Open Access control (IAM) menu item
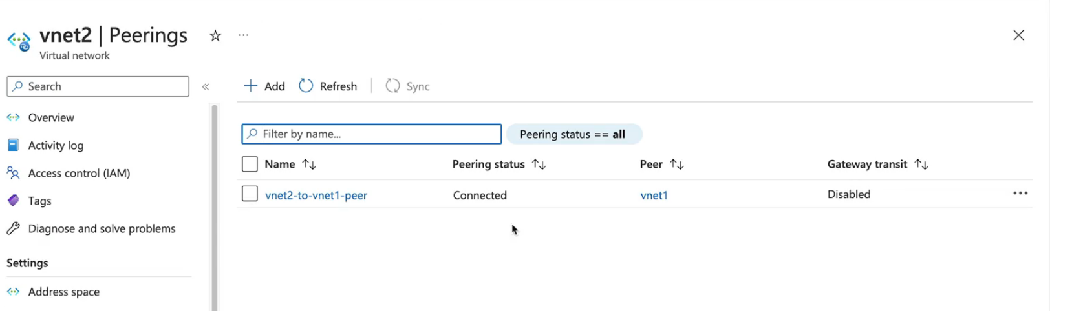 [x=79, y=173]
